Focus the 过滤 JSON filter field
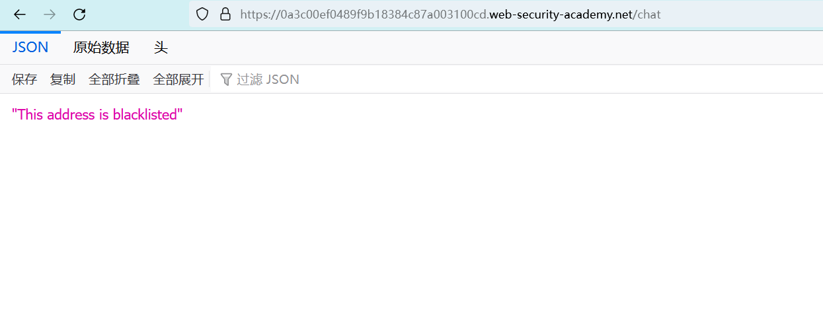The width and height of the screenshot is (823, 317). coord(268,80)
